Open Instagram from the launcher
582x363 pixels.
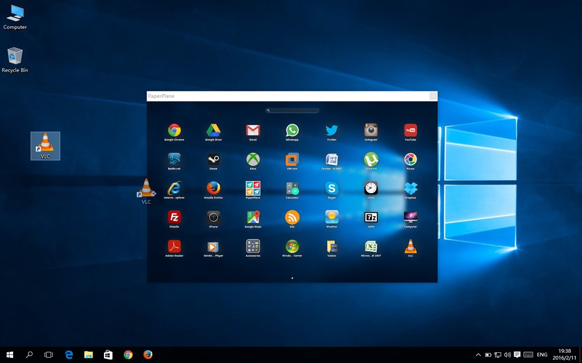coord(371,130)
